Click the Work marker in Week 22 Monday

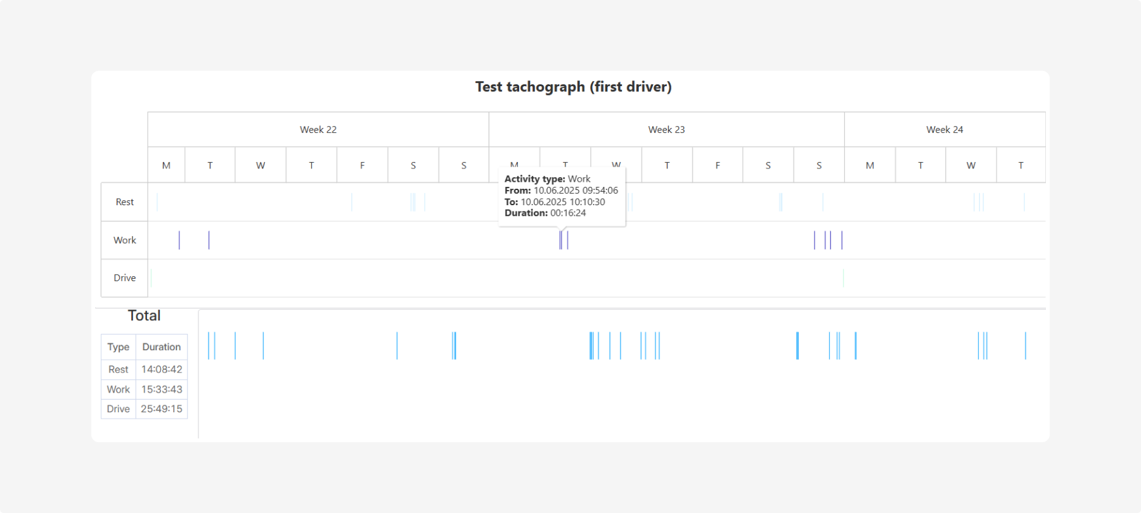tap(179, 240)
